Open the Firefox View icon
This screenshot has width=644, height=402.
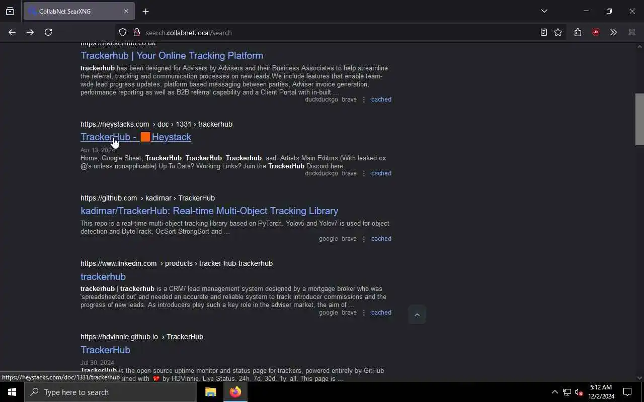pos(10,11)
